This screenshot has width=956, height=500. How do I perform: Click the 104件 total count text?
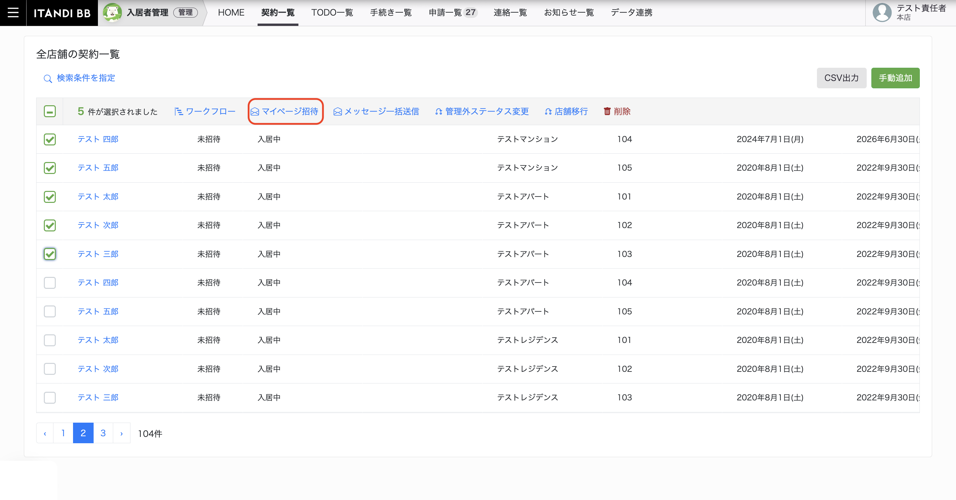[x=150, y=434]
